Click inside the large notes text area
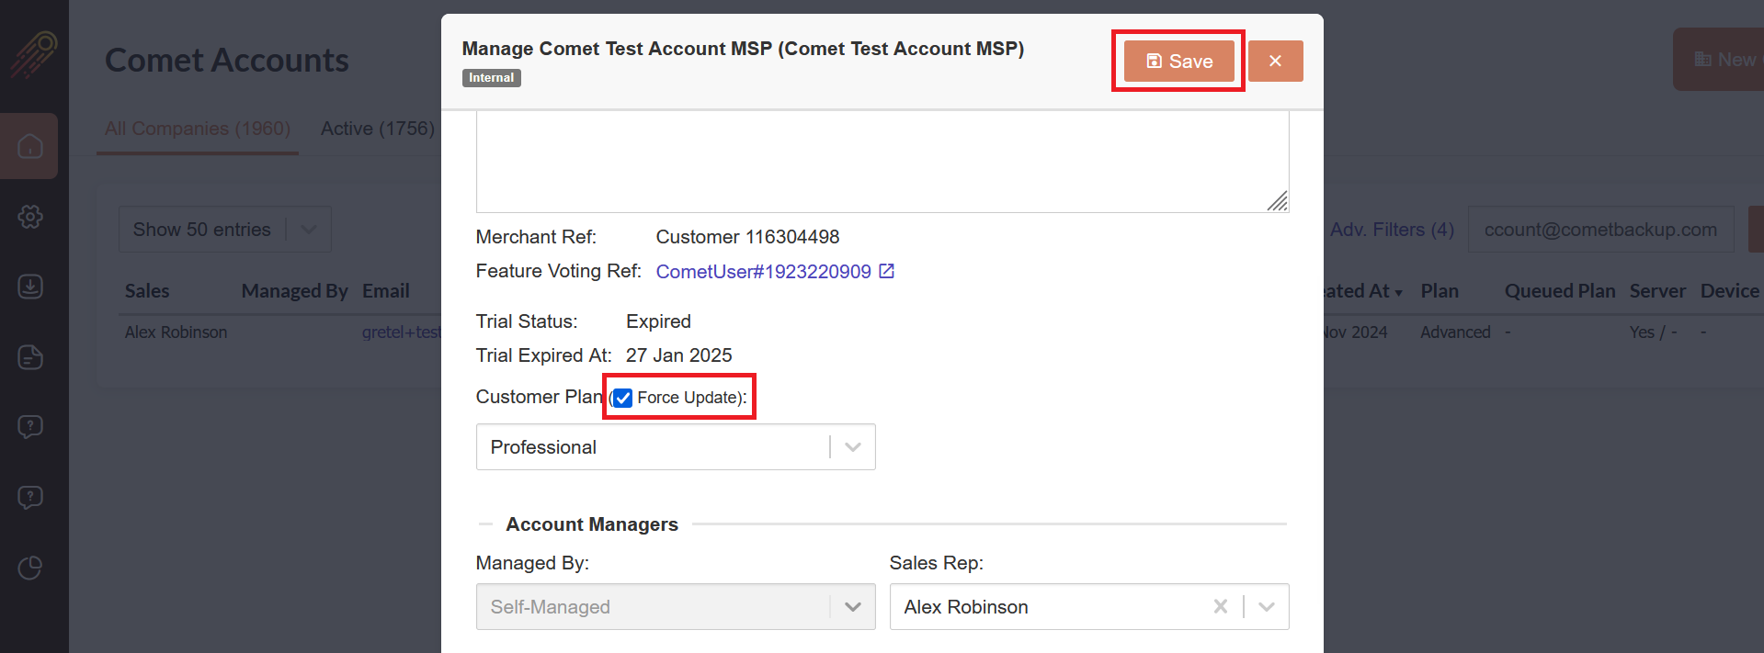 [882, 162]
